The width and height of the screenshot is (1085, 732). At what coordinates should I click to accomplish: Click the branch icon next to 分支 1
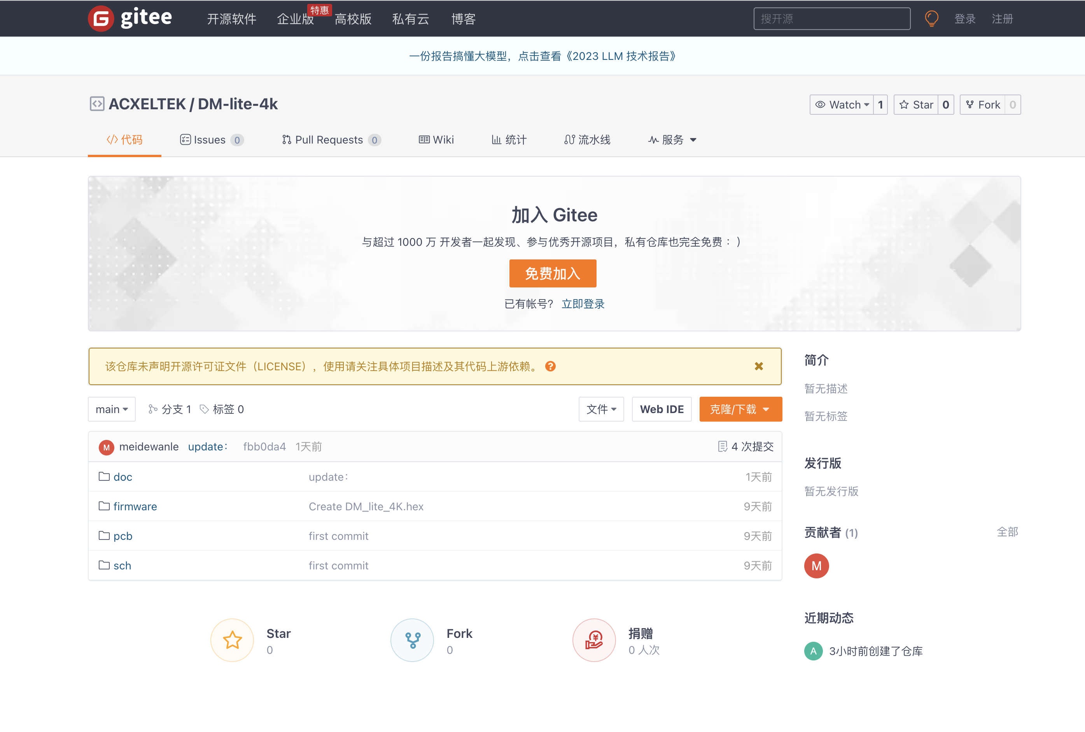coord(152,410)
